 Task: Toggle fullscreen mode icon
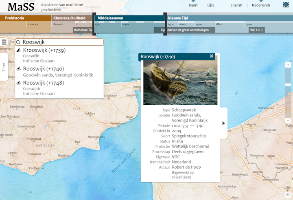tap(286, 5)
